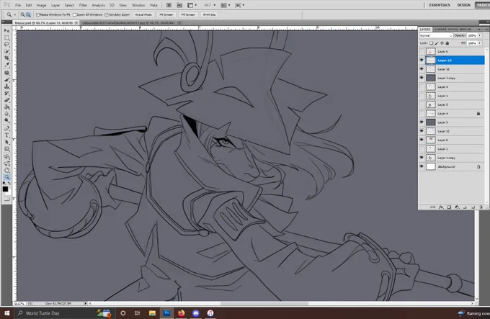Hide Layer 12 visibility eye

(422, 131)
